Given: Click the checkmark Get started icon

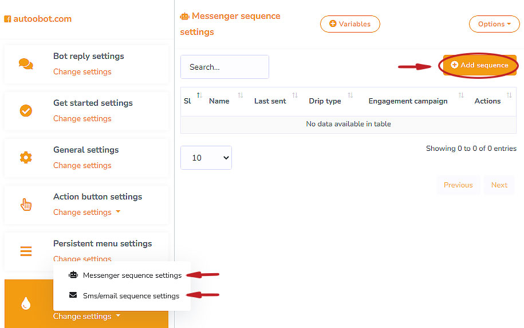Looking at the screenshot, I should click(26, 111).
